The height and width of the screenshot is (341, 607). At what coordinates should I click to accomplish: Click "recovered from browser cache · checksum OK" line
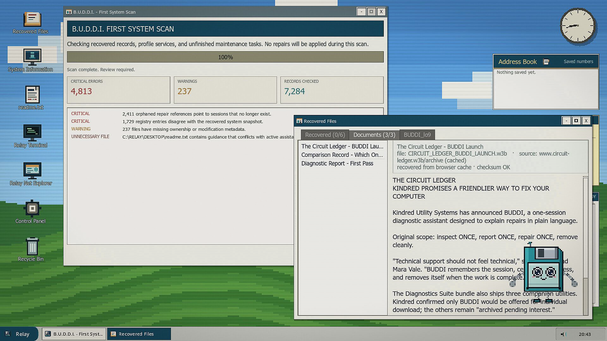454,167
